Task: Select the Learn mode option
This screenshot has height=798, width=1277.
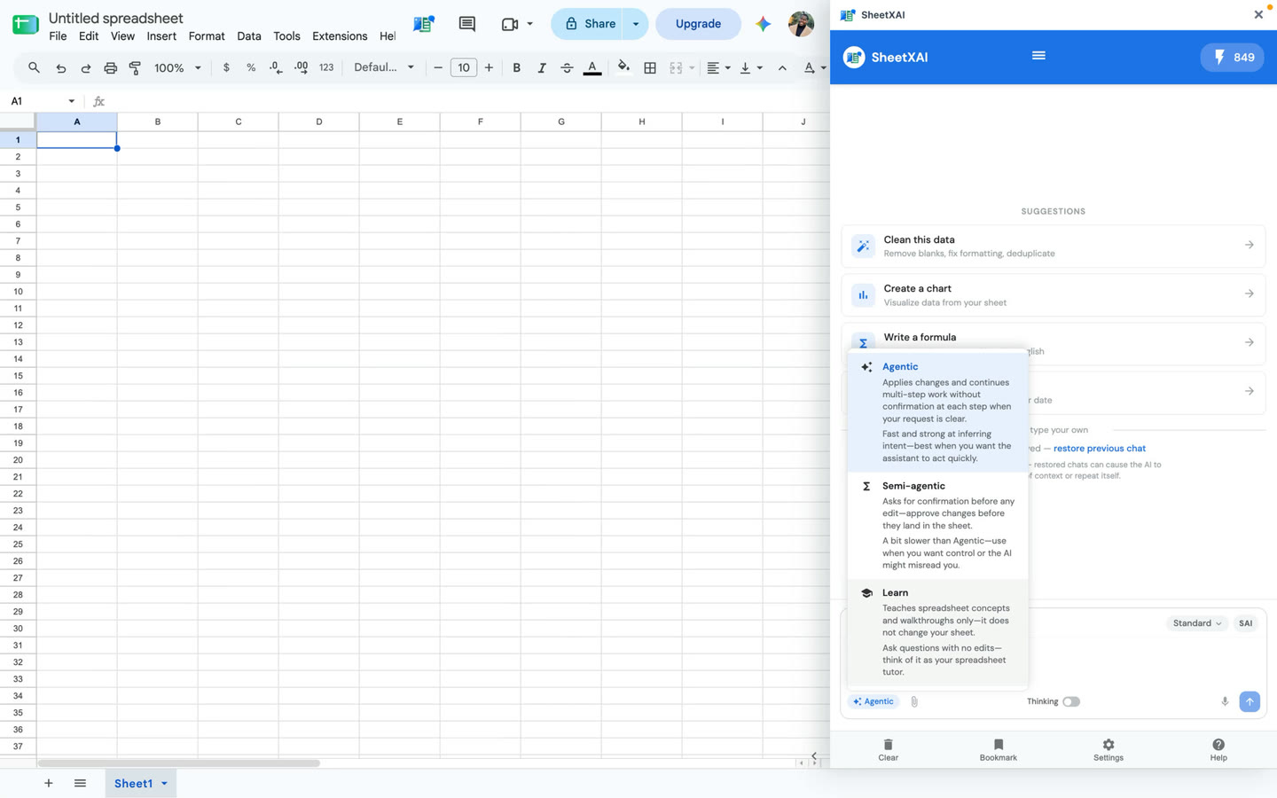Action: pos(938,631)
